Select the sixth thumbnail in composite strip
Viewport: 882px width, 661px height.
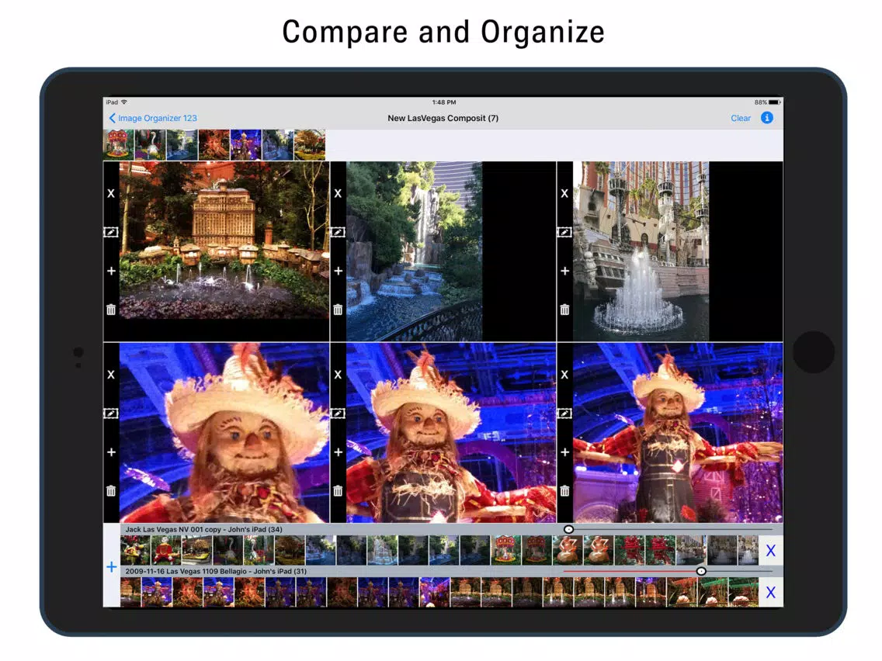278,145
